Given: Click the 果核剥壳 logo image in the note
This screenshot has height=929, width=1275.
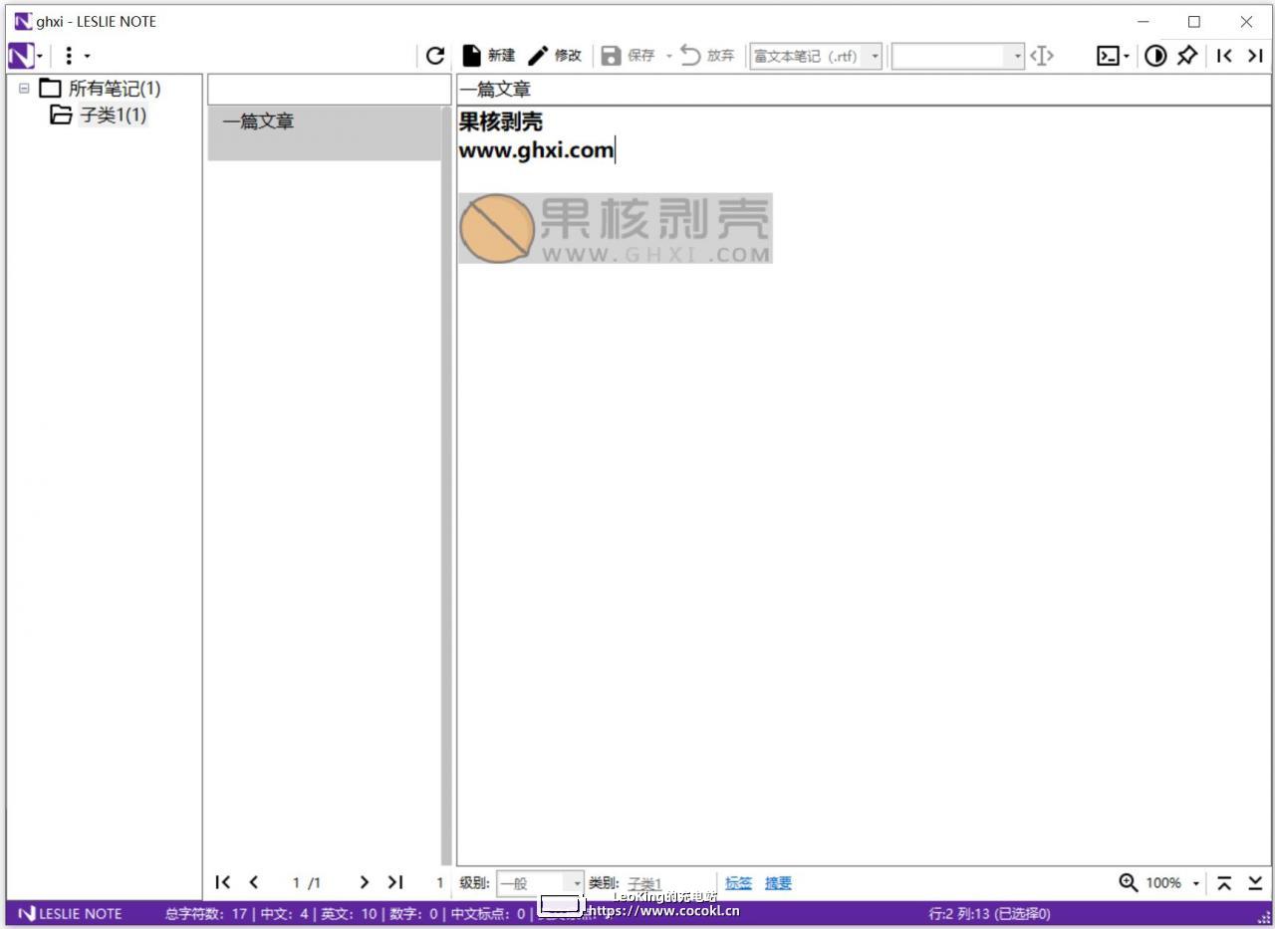Looking at the screenshot, I should tap(616, 228).
